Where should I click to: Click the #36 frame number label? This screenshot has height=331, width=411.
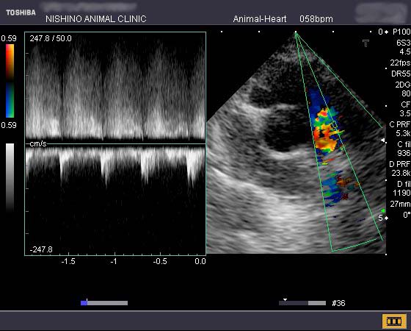(x=338, y=303)
